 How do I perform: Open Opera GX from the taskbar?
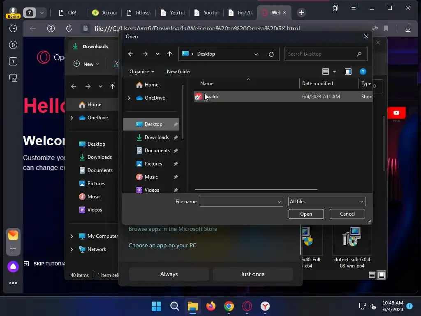point(247,306)
